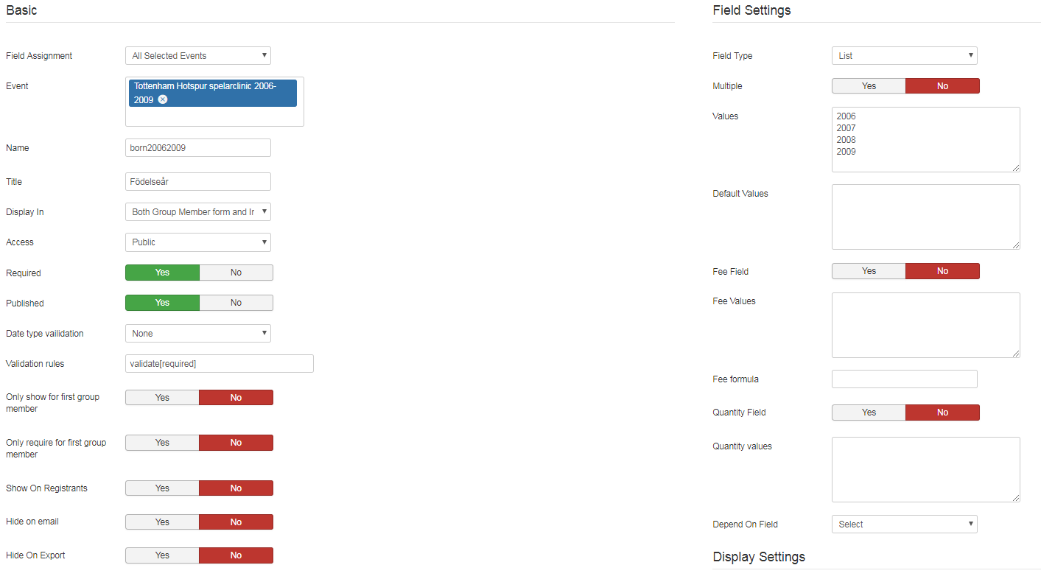This screenshot has width=1041, height=579.
Task: Click the Fee formula input box
Action: [x=904, y=379]
